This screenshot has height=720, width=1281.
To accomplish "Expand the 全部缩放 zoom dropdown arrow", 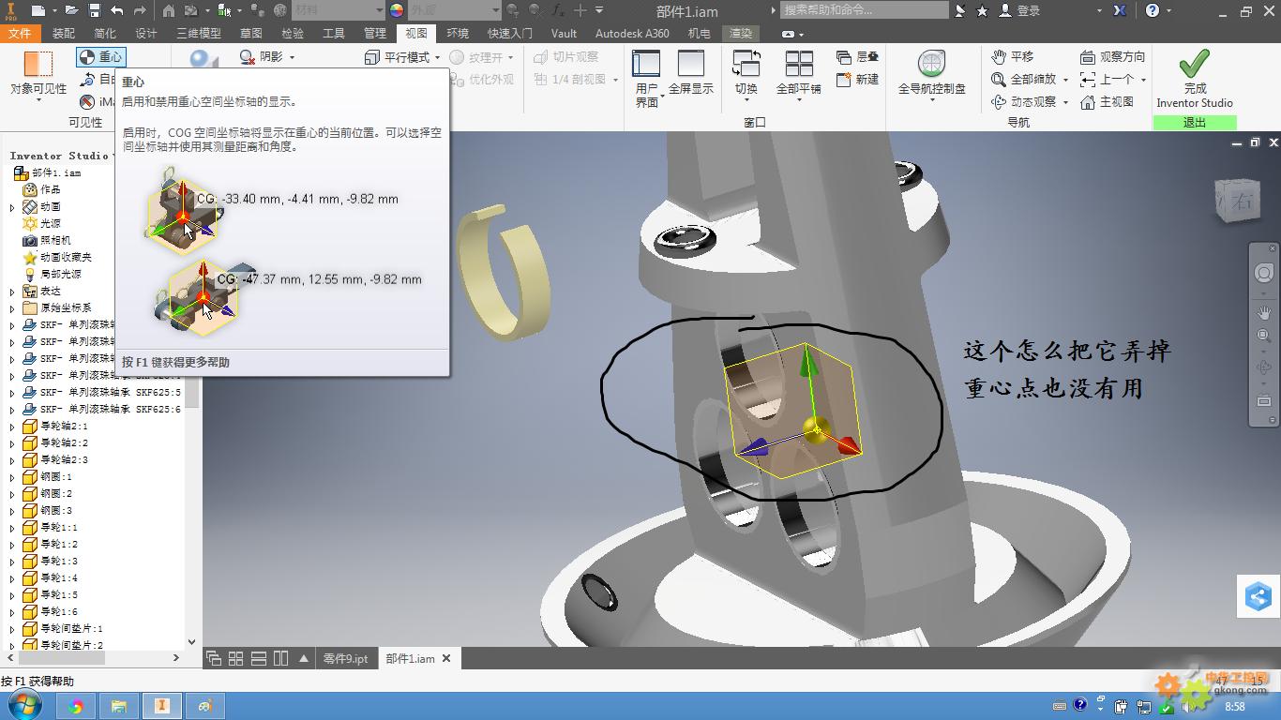I will click(x=1065, y=80).
